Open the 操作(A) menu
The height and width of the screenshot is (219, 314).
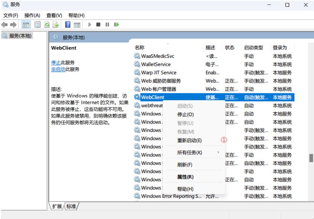[32, 15]
